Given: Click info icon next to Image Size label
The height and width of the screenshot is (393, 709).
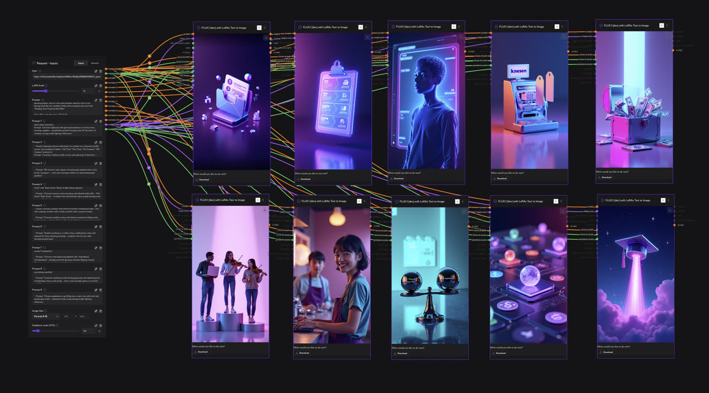Looking at the screenshot, I should 45,311.
